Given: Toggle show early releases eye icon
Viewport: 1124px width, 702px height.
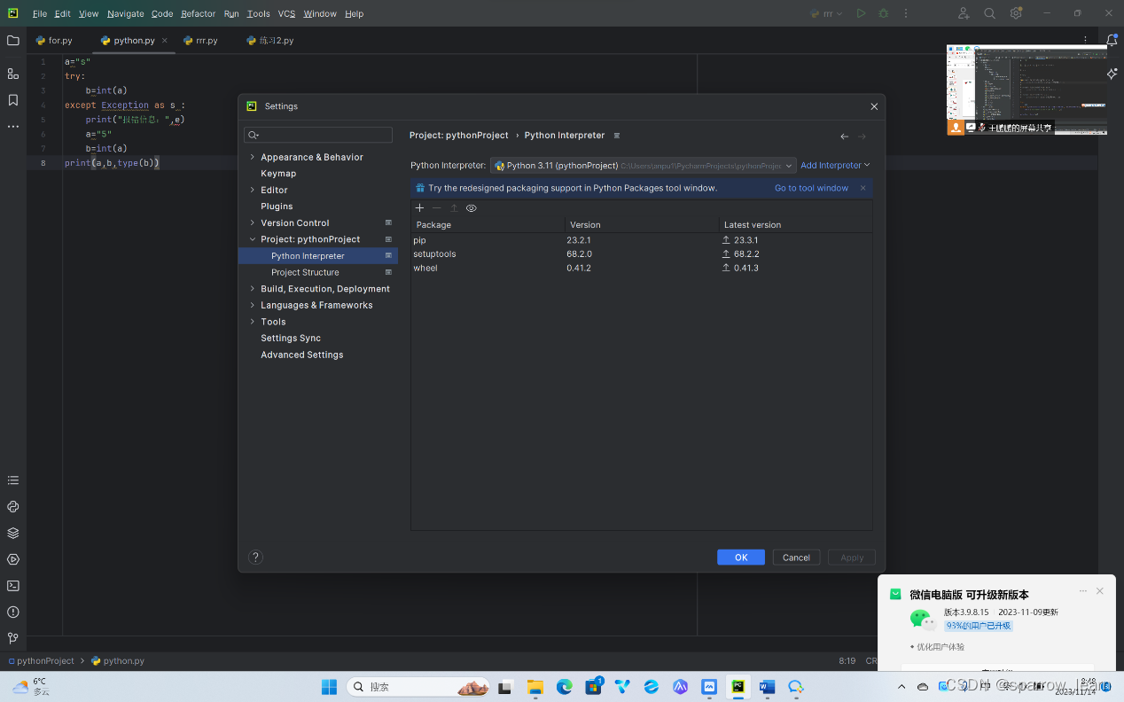Looking at the screenshot, I should coord(472,208).
